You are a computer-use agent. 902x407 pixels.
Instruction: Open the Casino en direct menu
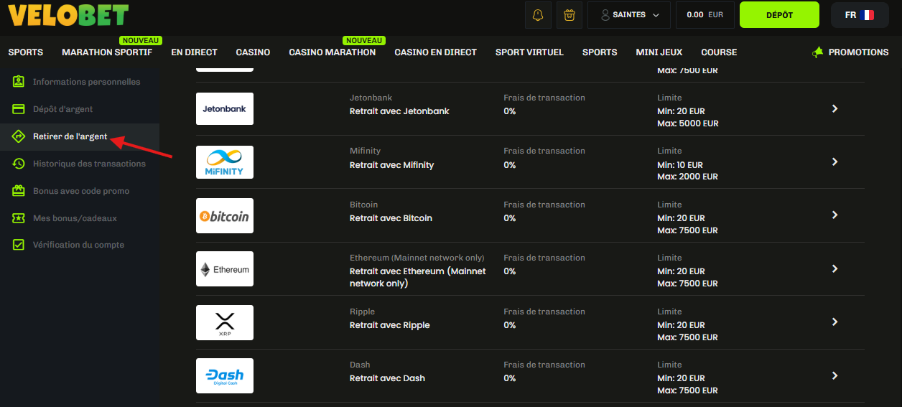tap(435, 52)
